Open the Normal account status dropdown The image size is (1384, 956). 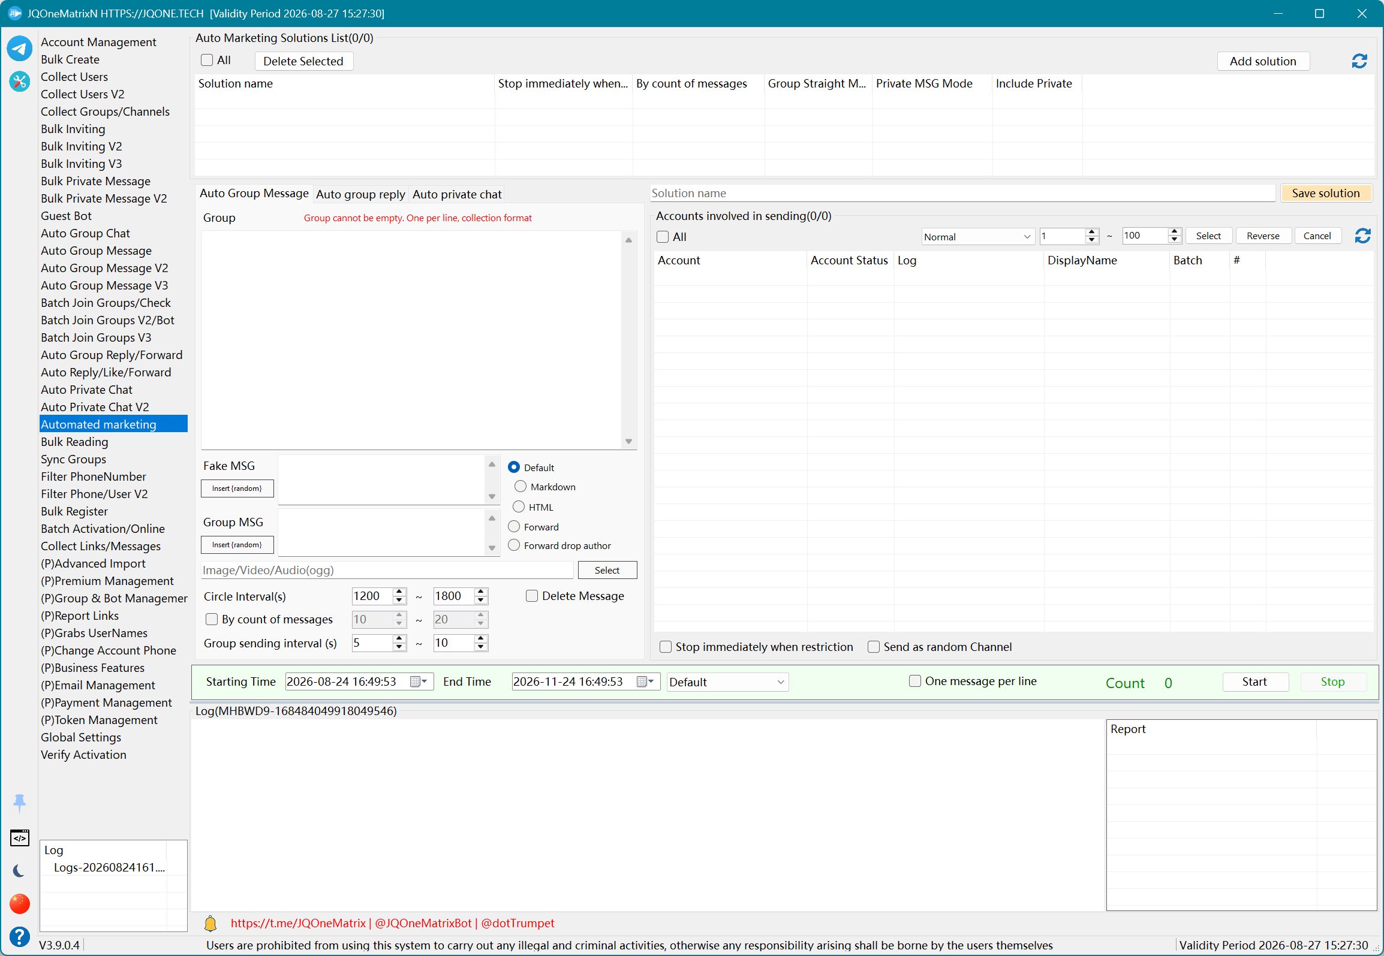[x=977, y=236]
